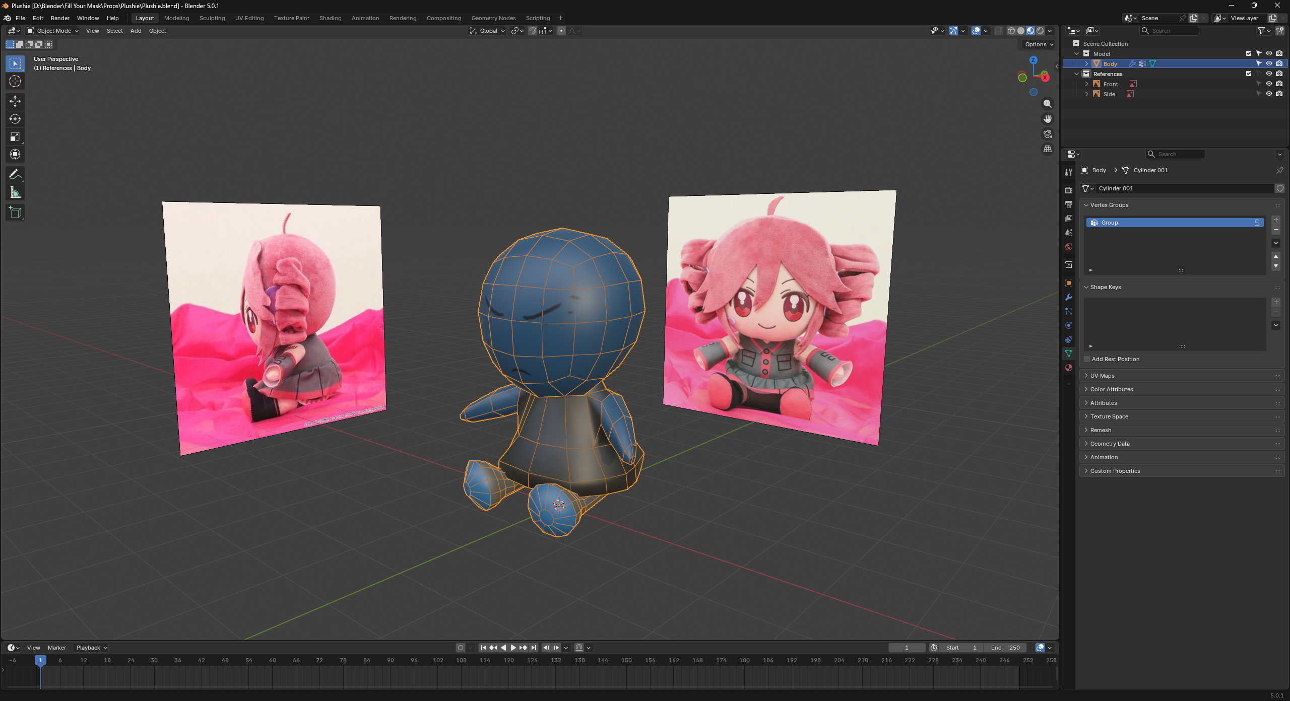Screen dimensions: 1290x701
Task: Open the viewport Options dropdown
Action: coord(1039,44)
